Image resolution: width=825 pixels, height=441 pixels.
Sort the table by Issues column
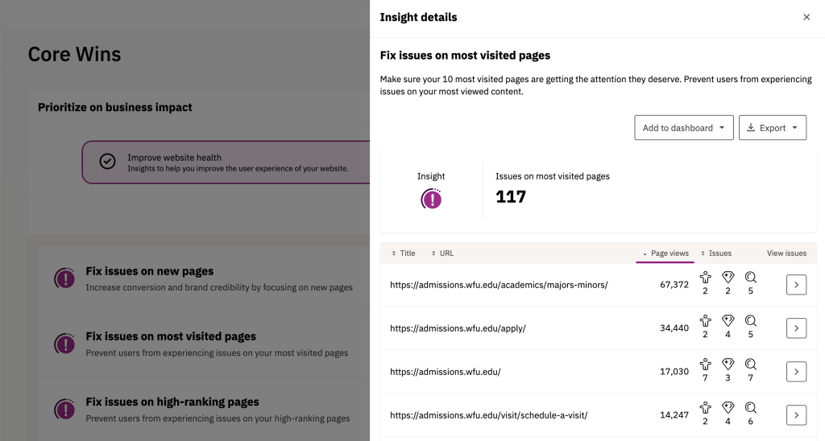[715, 253]
